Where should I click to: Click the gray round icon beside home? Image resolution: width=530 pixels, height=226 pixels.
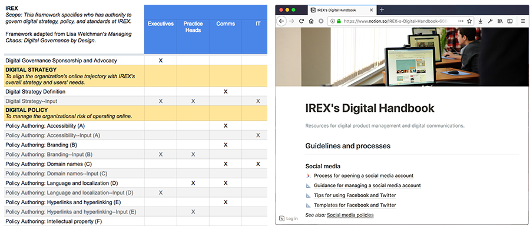pos(321,21)
